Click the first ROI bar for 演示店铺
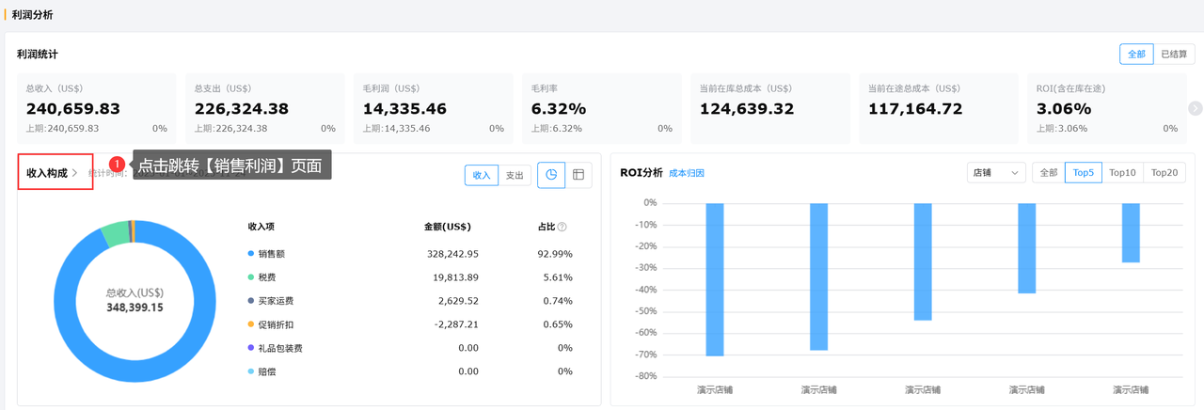Image resolution: width=1204 pixels, height=410 pixels. (715, 279)
